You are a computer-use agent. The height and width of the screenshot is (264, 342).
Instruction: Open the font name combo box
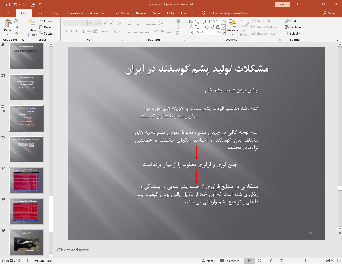point(75,23)
